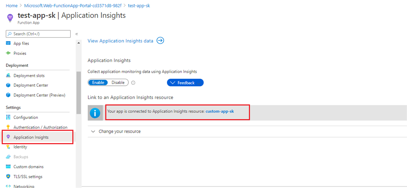
Task: Click the App files icon in sidebar
Action: (x=8, y=43)
